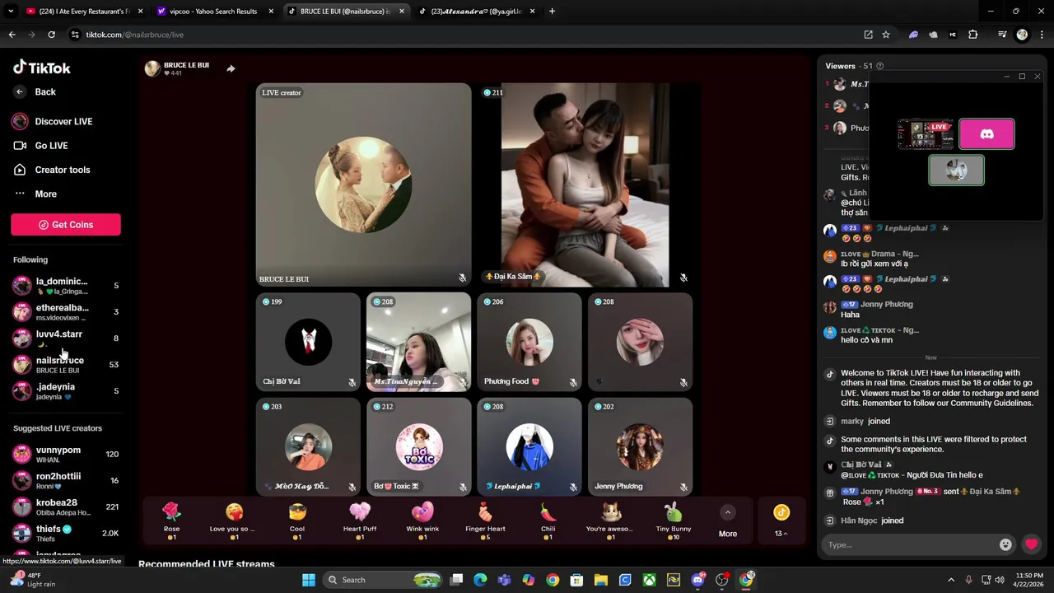The height and width of the screenshot is (593, 1054).
Task: Open Microsoft Edge from the taskbar
Action: click(480, 580)
